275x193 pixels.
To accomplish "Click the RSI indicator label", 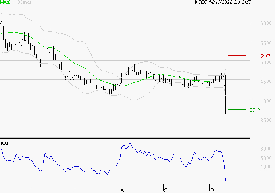I will [x=4, y=144].
